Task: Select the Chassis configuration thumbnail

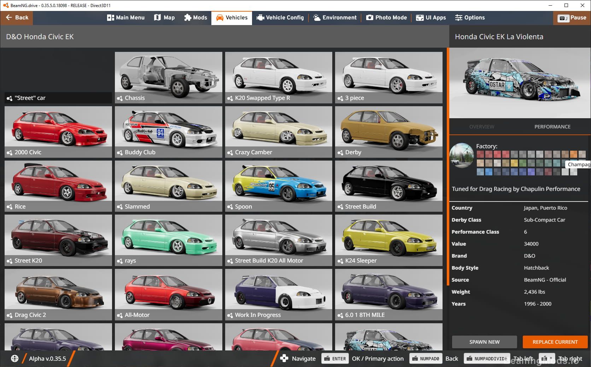Action: click(169, 78)
